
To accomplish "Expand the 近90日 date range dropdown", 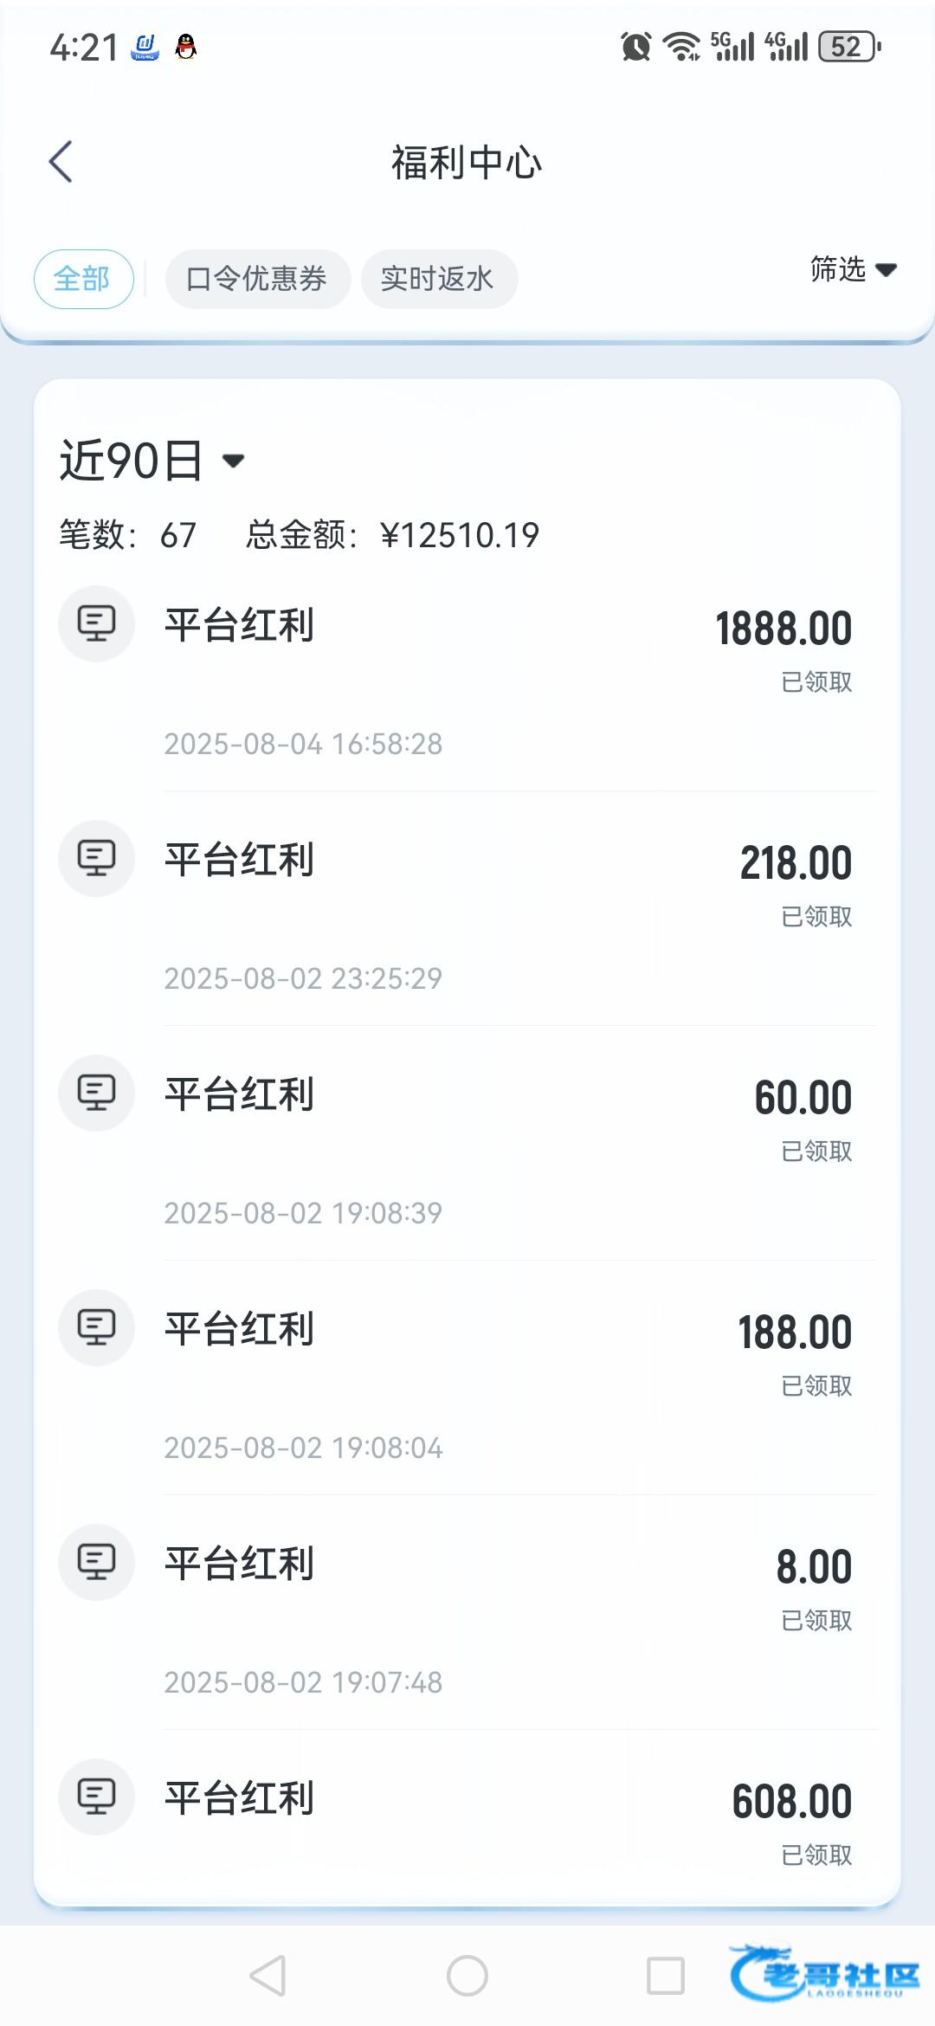I will point(152,460).
